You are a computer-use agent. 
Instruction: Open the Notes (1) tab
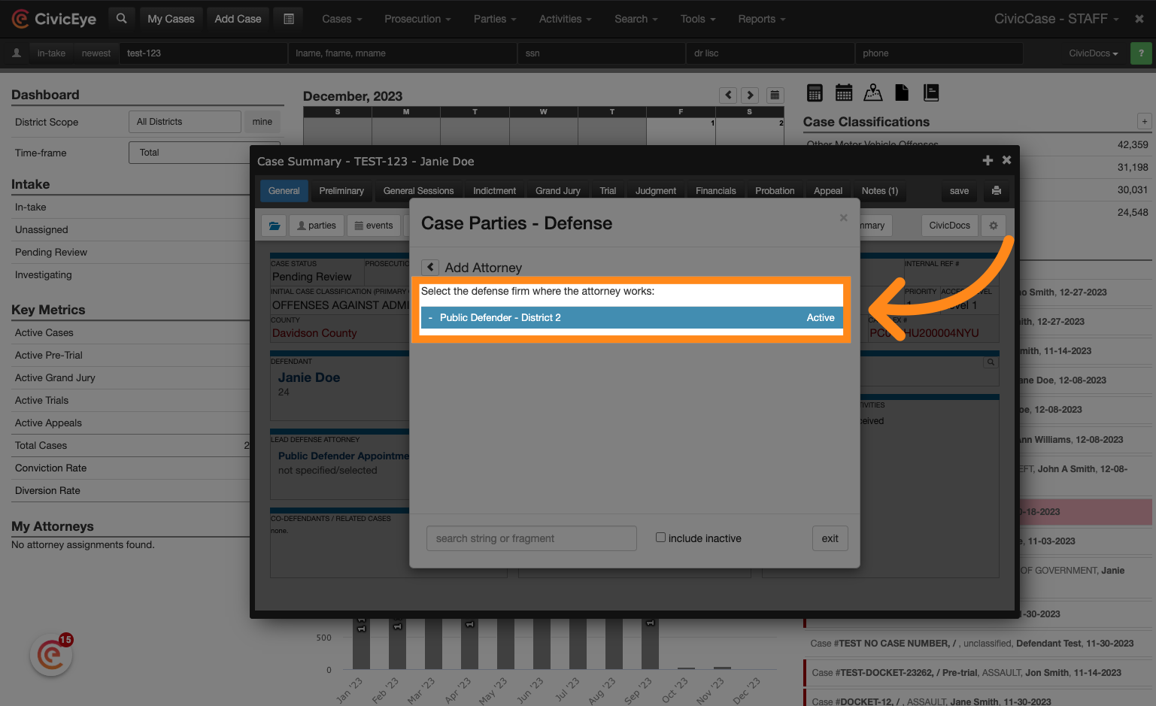click(880, 191)
